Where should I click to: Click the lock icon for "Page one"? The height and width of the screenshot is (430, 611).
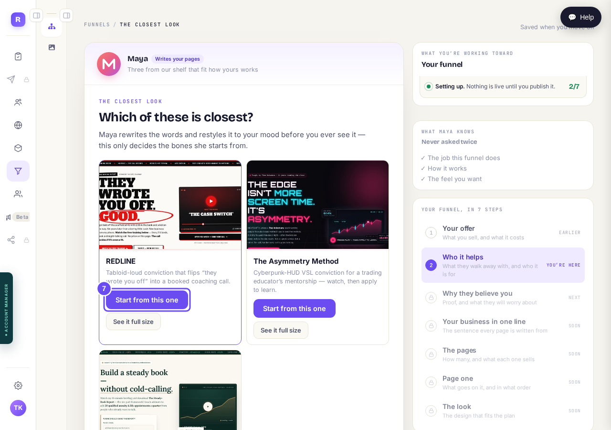click(x=431, y=382)
